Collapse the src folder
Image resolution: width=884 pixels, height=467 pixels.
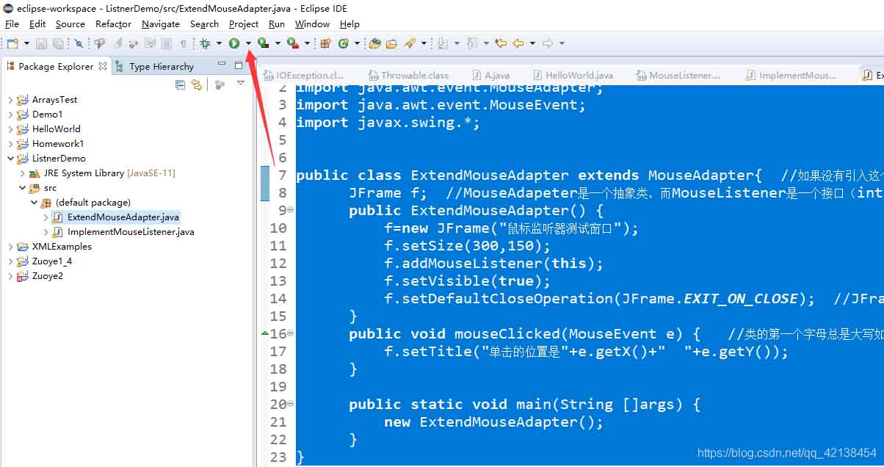pos(22,187)
